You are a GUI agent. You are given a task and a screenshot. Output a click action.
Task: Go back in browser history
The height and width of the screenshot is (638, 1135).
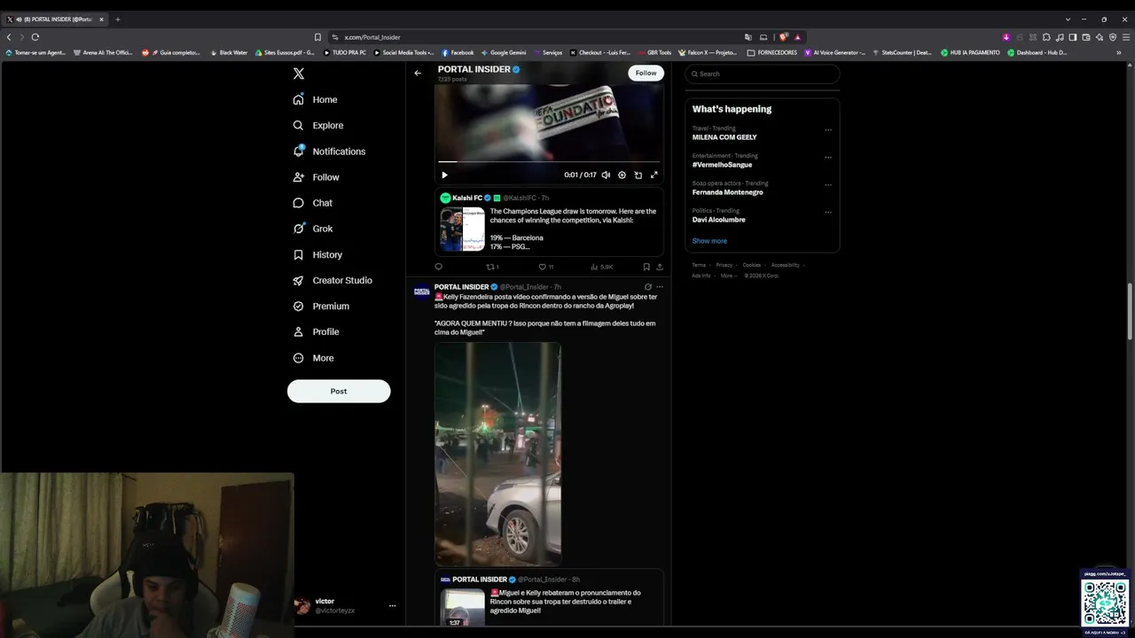pos(9,37)
